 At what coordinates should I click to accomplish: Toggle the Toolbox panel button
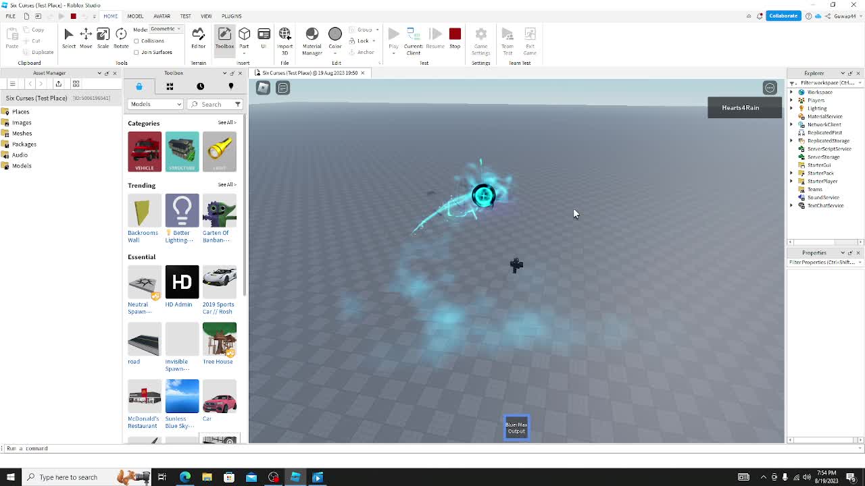click(224, 38)
